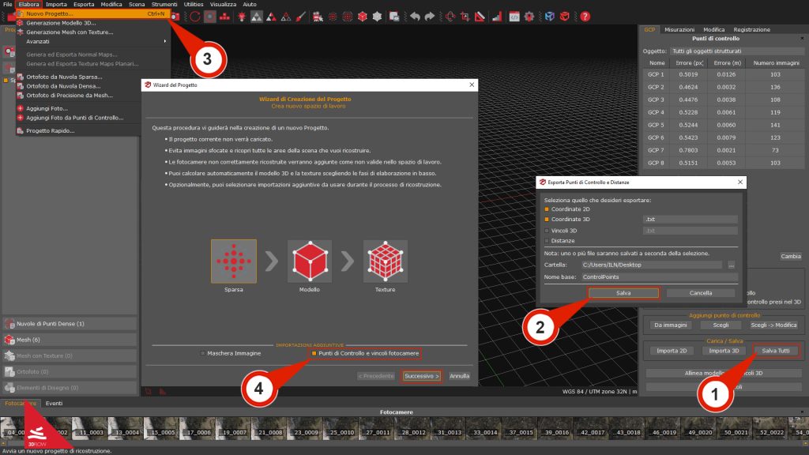Expand Elementi di Disegno (0) section
Screen dimensions: 809x455
70,388
